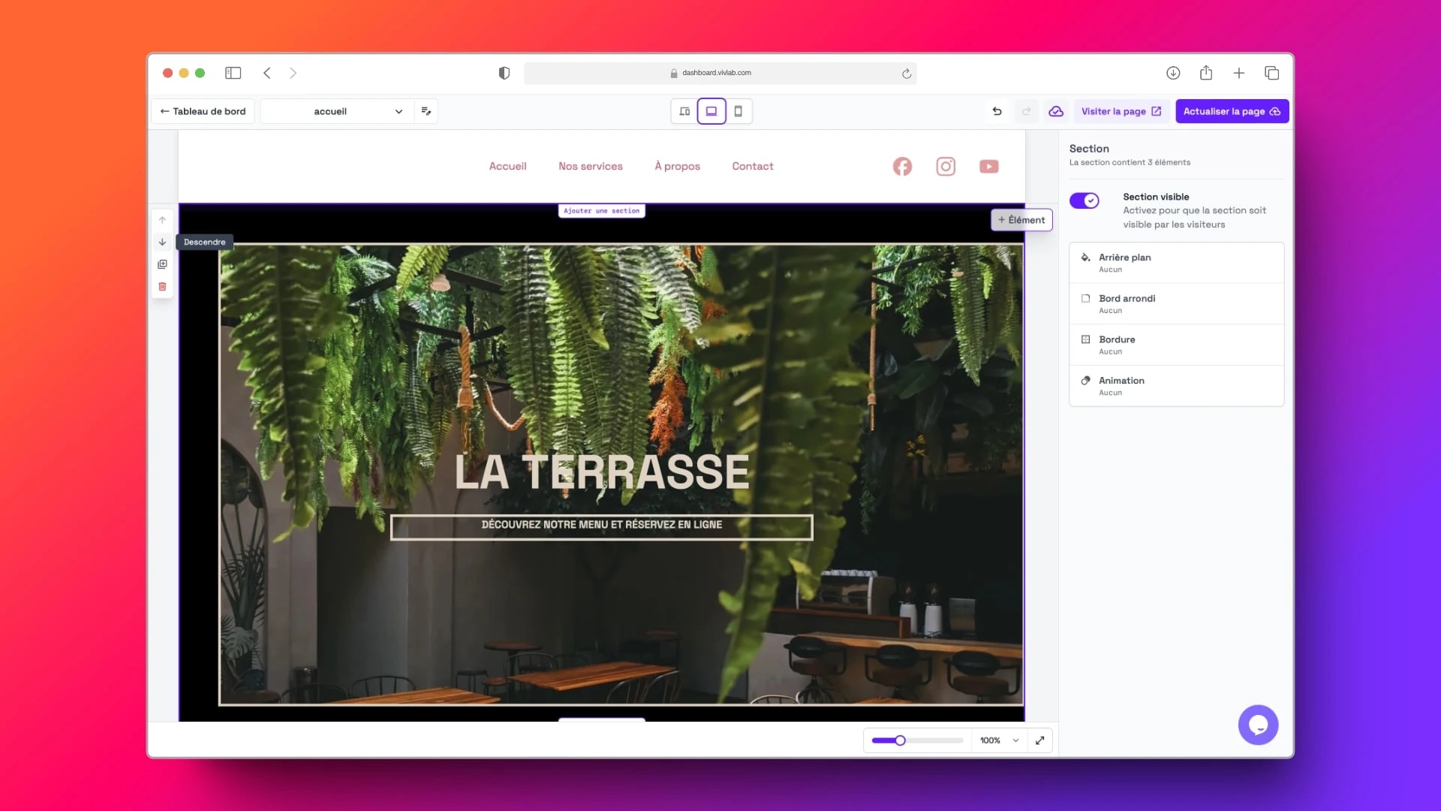Image resolution: width=1441 pixels, height=811 pixels.
Task: Open the chat support bubble
Action: tap(1259, 725)
